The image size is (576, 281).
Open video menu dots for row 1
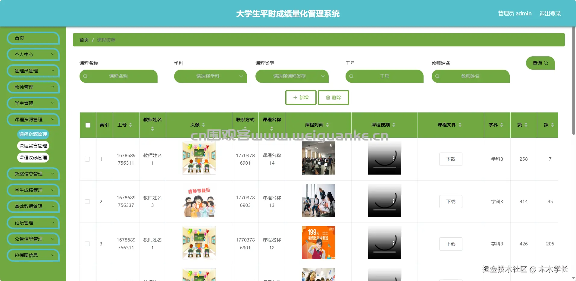tap(393, 159)
